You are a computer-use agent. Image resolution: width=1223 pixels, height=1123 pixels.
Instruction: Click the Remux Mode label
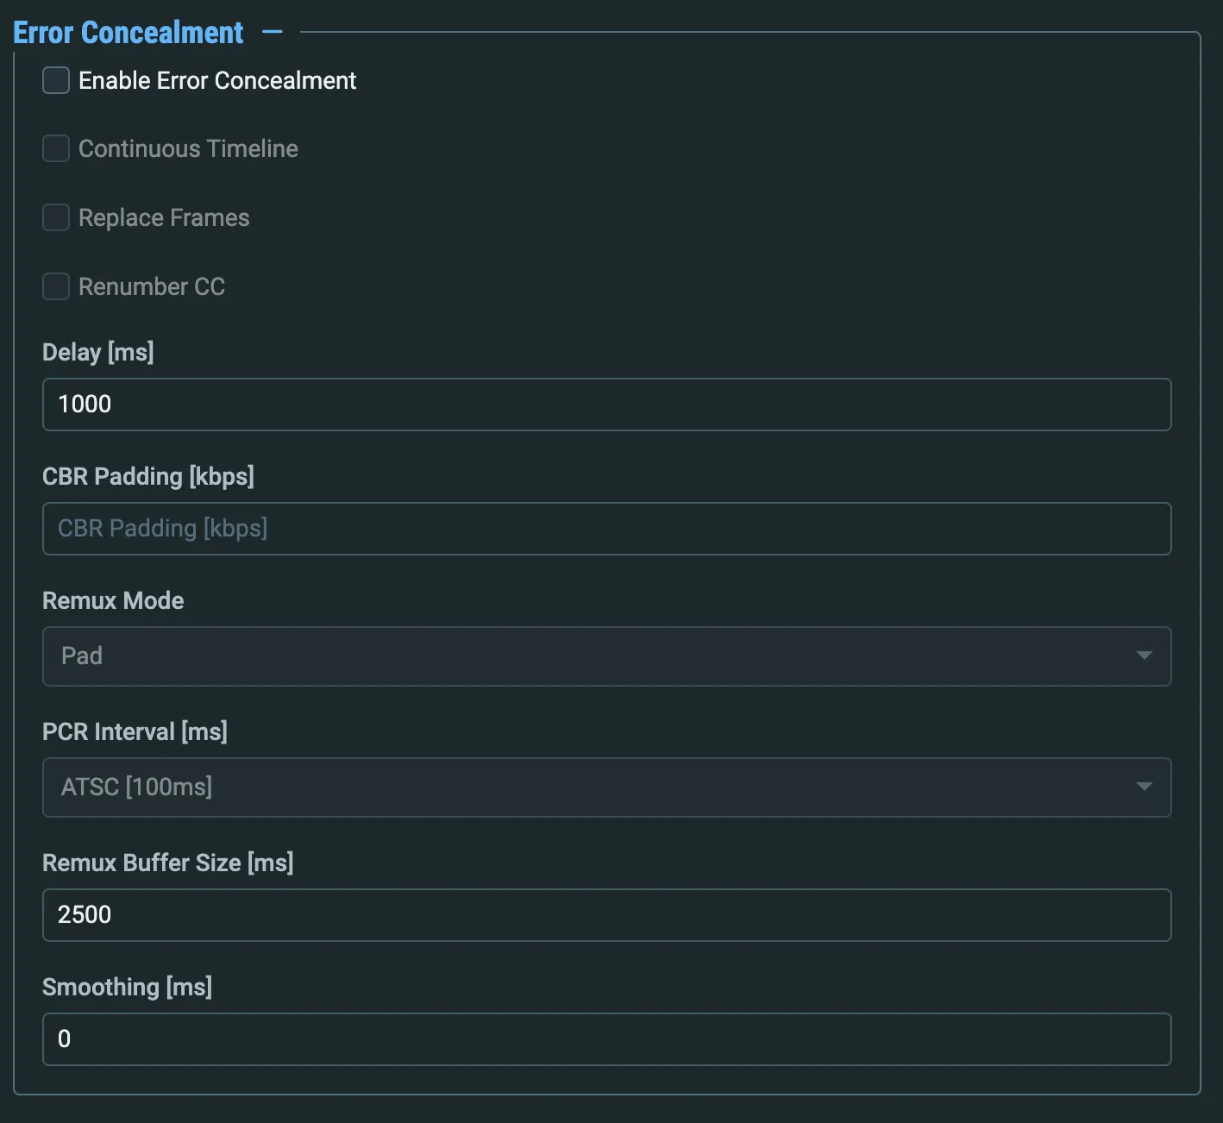tap(113, 600)
